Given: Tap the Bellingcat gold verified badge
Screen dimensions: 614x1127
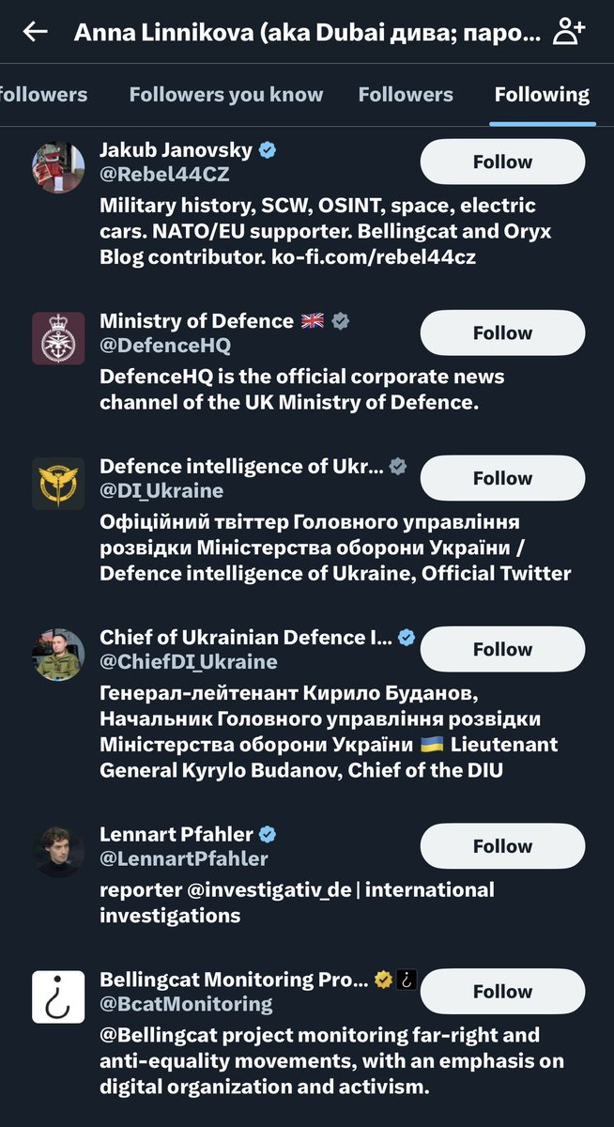Looking at the screenshot, I should tap(383, 980).
